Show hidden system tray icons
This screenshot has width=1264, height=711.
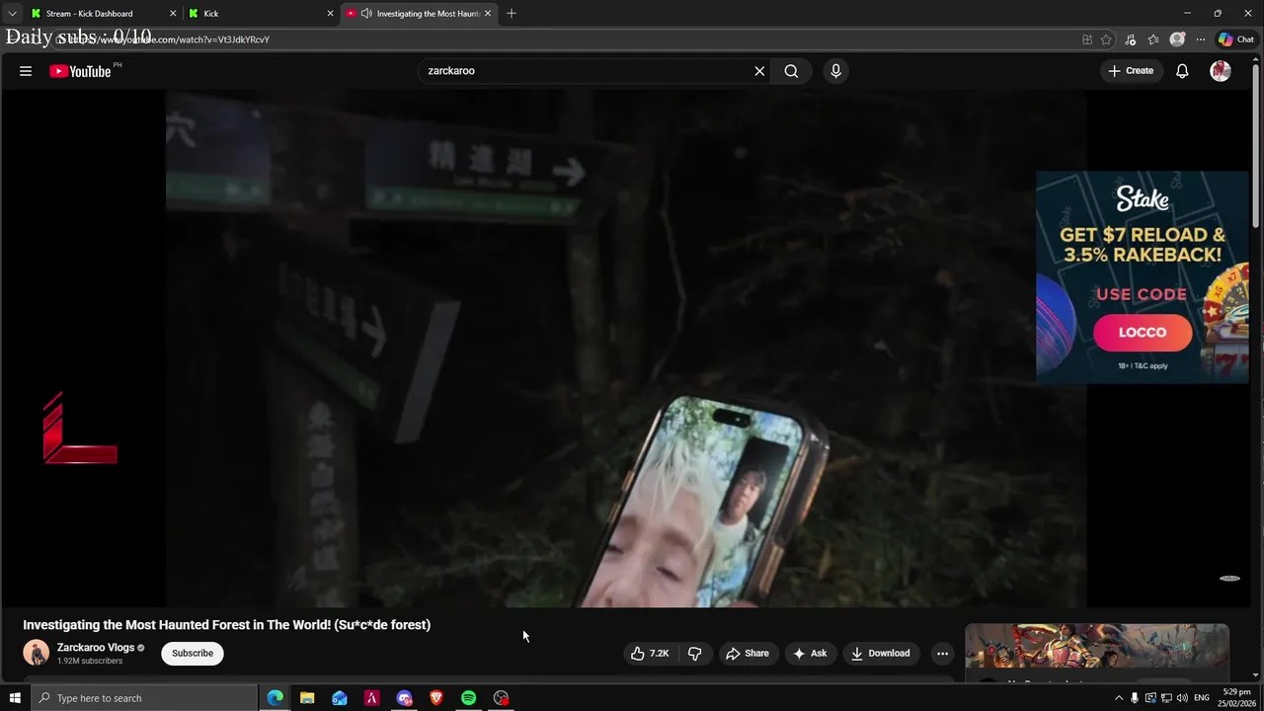click(1119, 698)
